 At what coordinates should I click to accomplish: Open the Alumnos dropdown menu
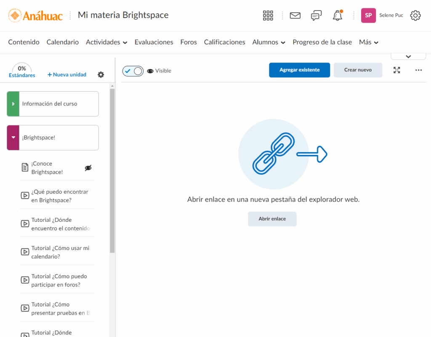[269, 42]
